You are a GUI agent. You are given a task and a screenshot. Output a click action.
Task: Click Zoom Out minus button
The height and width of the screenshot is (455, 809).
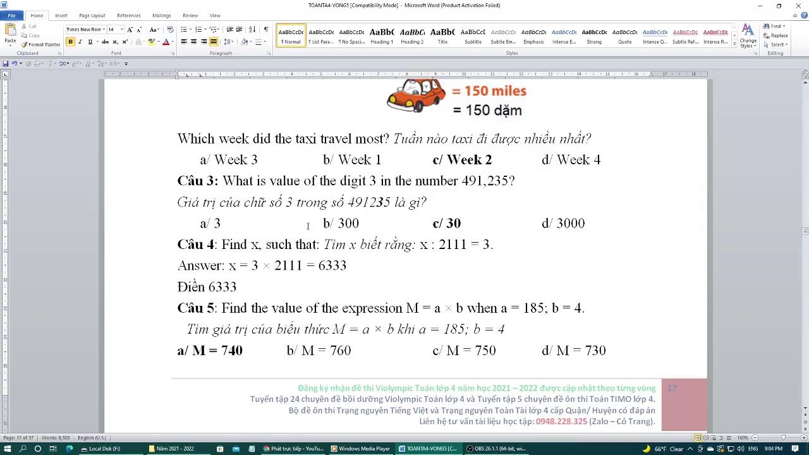coord(754,437)
